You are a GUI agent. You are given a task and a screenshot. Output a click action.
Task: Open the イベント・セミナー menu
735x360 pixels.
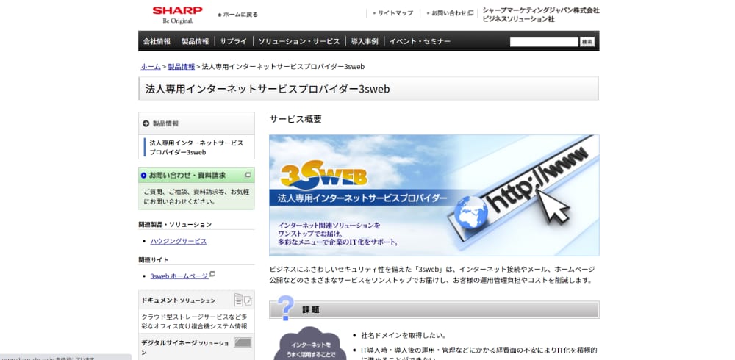[420, 41]
